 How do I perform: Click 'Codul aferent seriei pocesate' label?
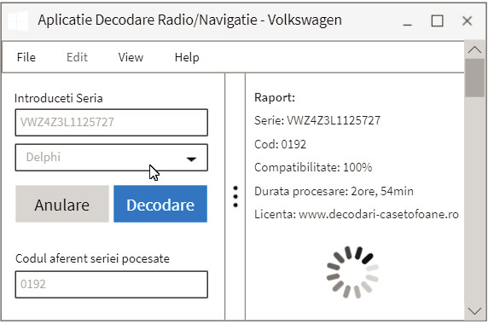click(x=92, y=258)
